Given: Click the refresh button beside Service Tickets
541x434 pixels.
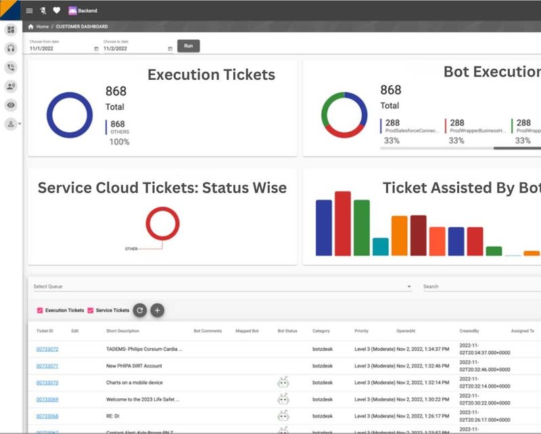Looking at the screenshot, I should click(x=139, y=310).
